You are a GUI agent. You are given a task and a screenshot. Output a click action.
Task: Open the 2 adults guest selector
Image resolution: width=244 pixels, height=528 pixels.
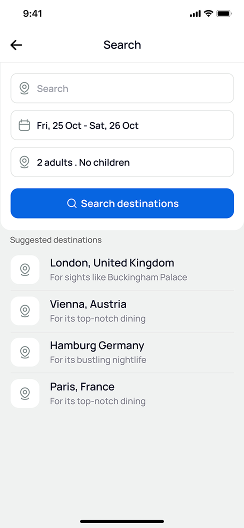point(122,162)
